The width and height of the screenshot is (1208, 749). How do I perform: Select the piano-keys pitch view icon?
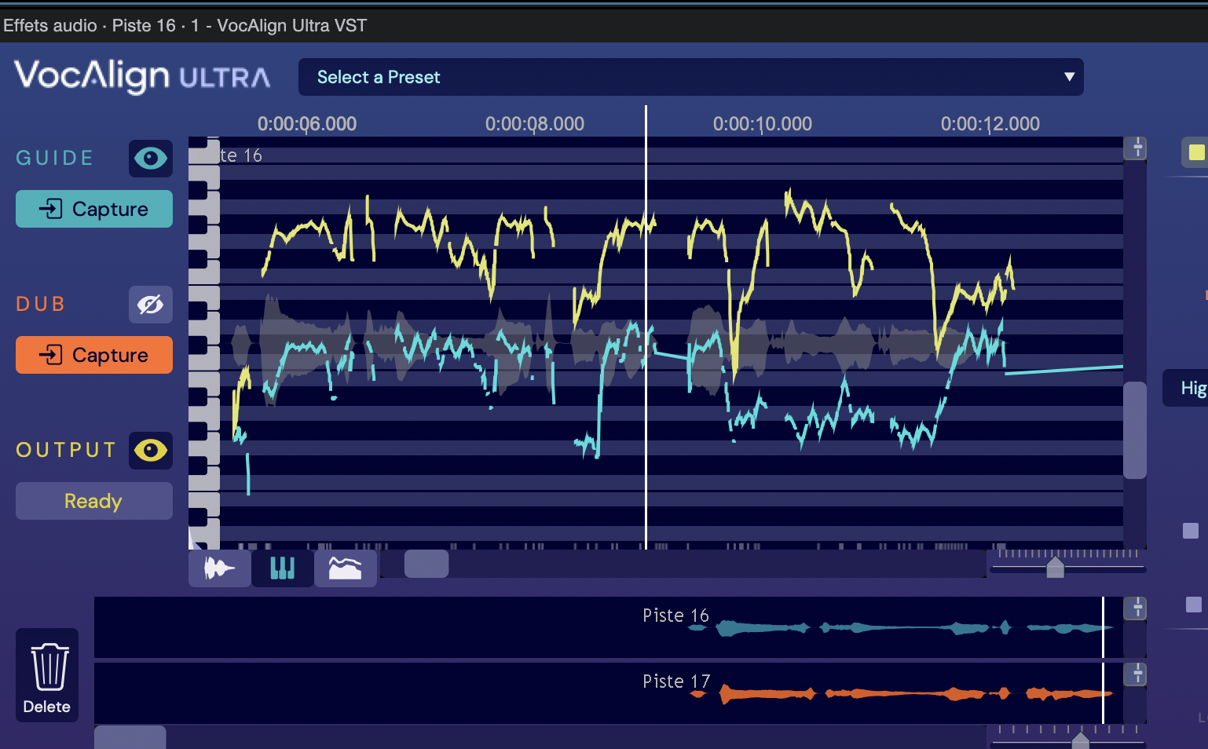283,568
